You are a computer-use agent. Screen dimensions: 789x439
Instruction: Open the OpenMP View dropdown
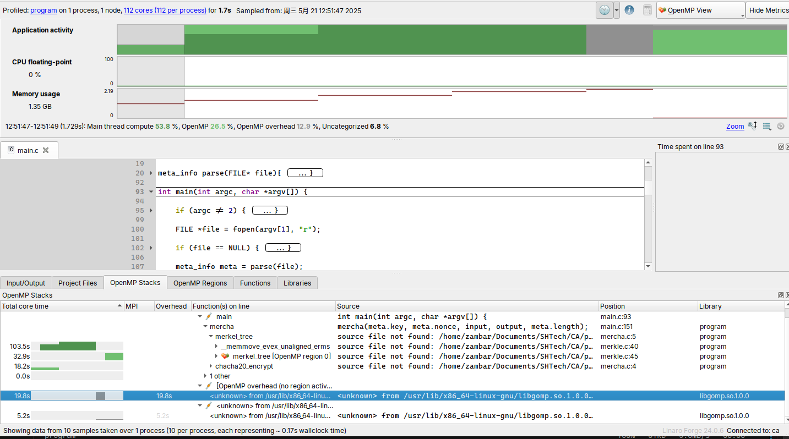(700, 10)
